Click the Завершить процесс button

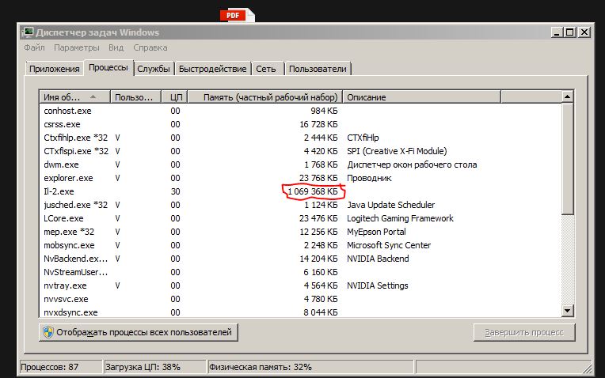pos(524,332)
